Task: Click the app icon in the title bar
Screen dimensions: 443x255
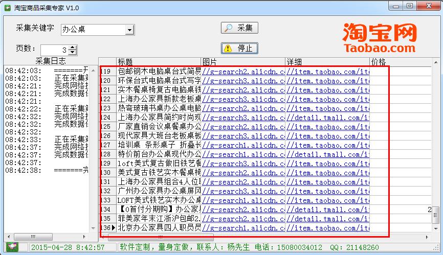Action: (x=7, y=6)
